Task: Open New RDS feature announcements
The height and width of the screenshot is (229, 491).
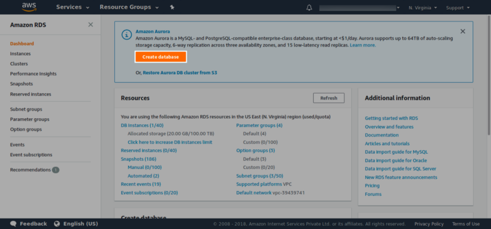Action: coord(401,177)
